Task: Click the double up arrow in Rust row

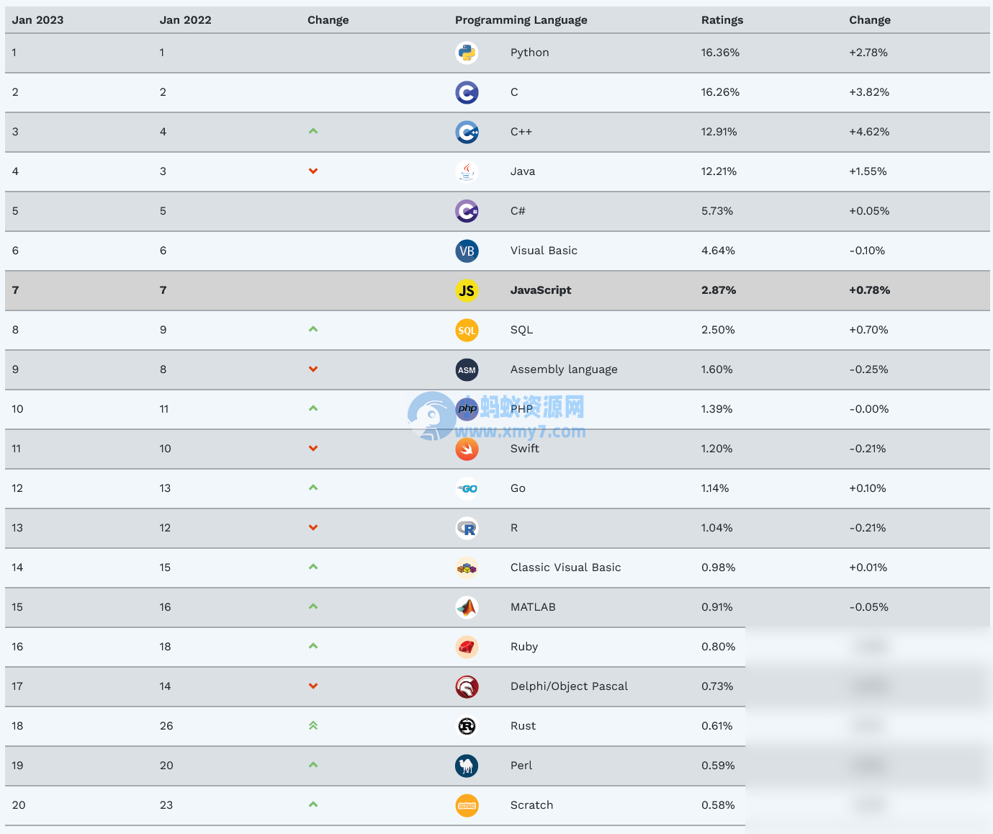Action: pos(313,725)
